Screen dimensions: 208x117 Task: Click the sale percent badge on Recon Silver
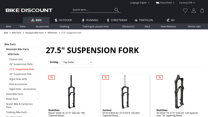pyautogui.click(x=51, y=77)
